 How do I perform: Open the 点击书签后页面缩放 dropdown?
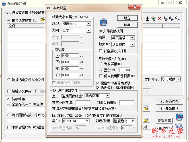[x=108, y=96]
